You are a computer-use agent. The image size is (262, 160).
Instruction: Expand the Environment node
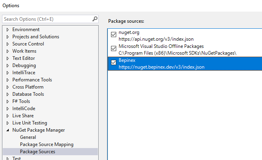pos(8,30)
